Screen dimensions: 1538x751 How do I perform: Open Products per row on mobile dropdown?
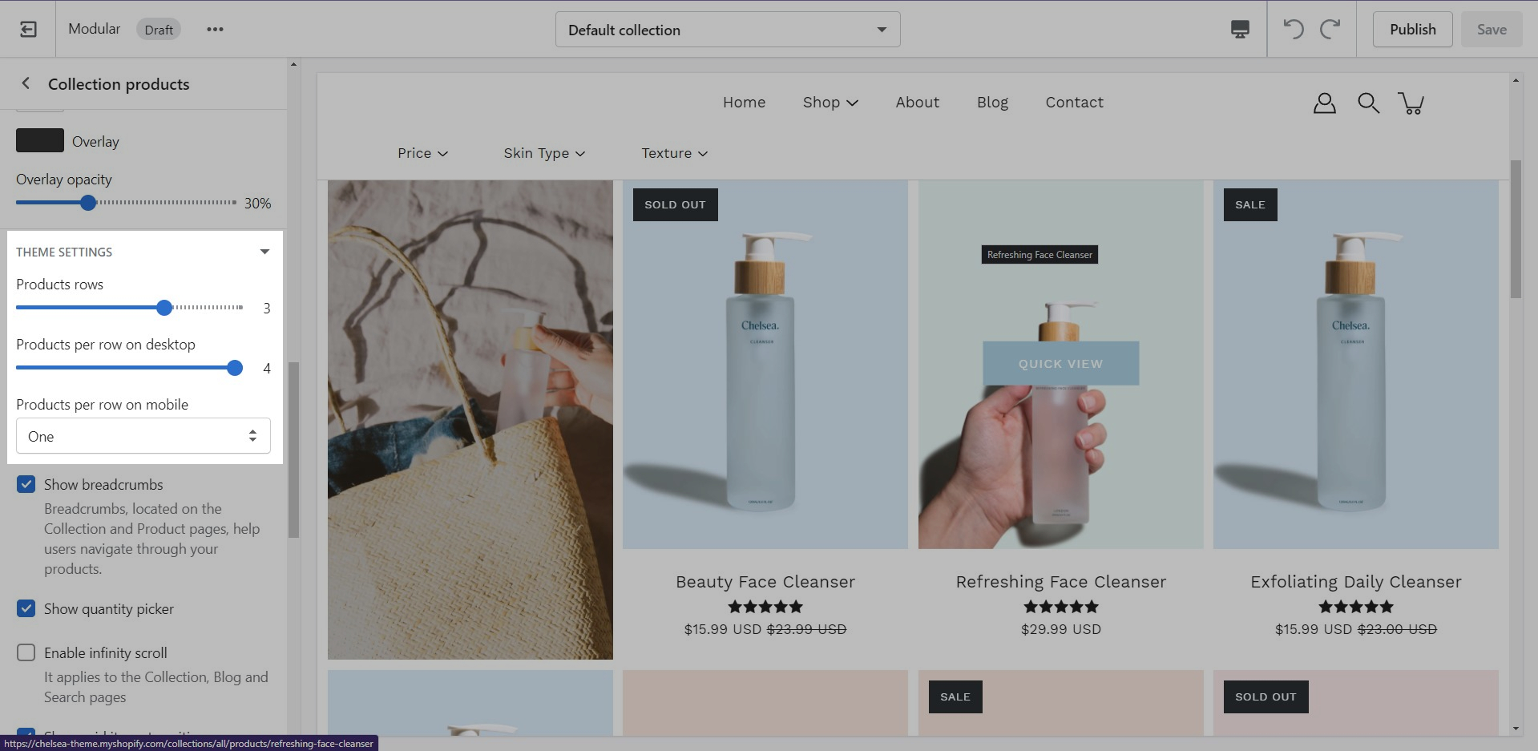143,436
